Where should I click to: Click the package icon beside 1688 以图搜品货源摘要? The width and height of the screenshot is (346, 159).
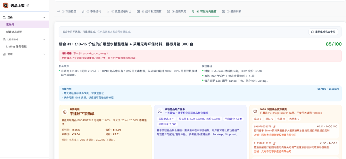pos(255,111)
